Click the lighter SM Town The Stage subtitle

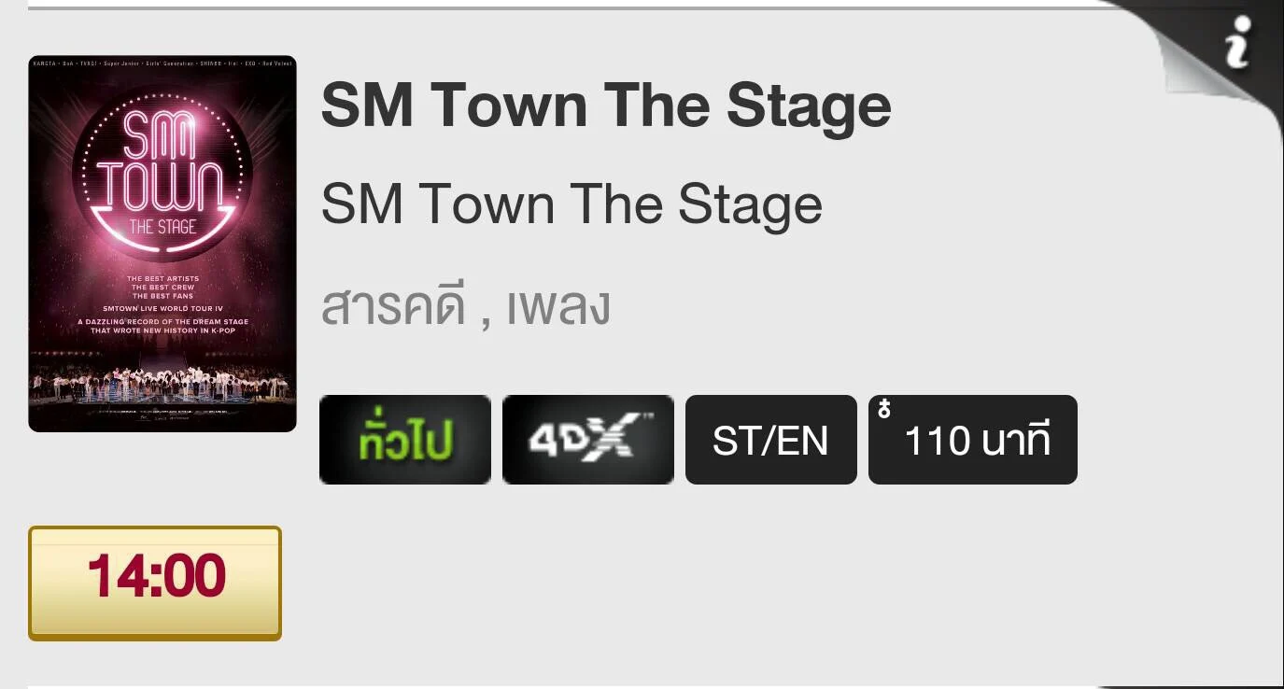pyautogui.click(x=571, y=203)
